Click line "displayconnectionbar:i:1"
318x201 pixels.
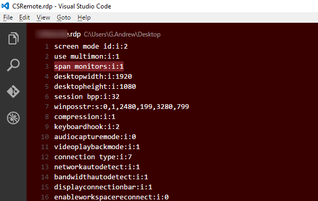tap(103, 187)
